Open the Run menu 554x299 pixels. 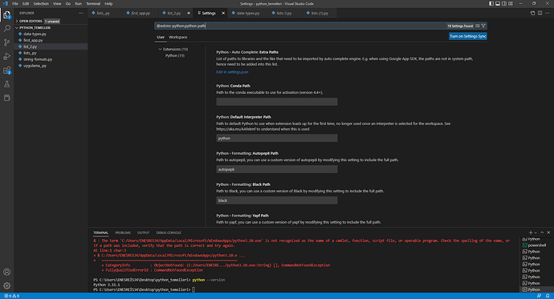pos(79,3)
